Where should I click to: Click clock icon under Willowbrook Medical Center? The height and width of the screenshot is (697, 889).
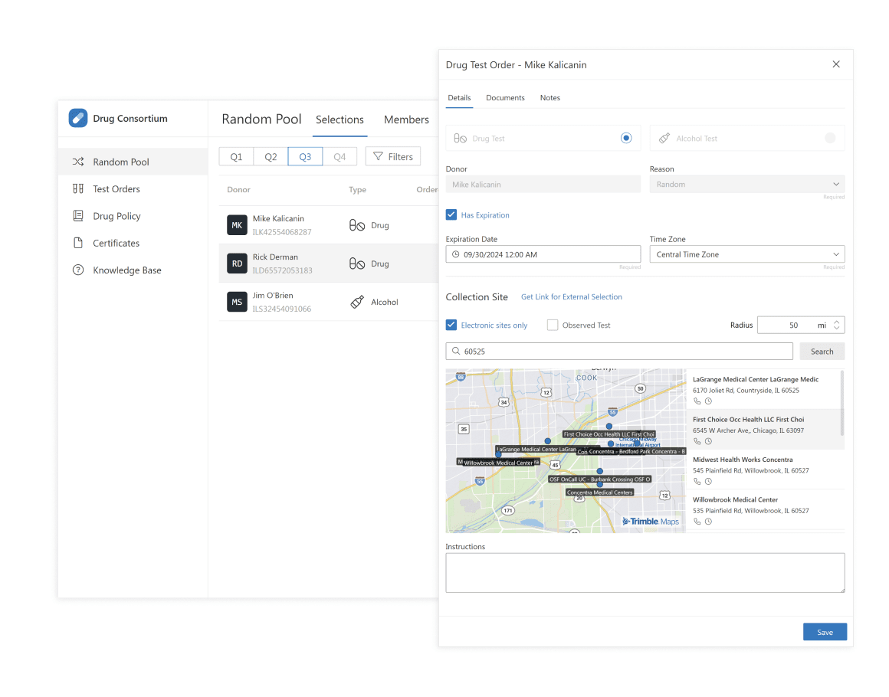click(709, 522)
